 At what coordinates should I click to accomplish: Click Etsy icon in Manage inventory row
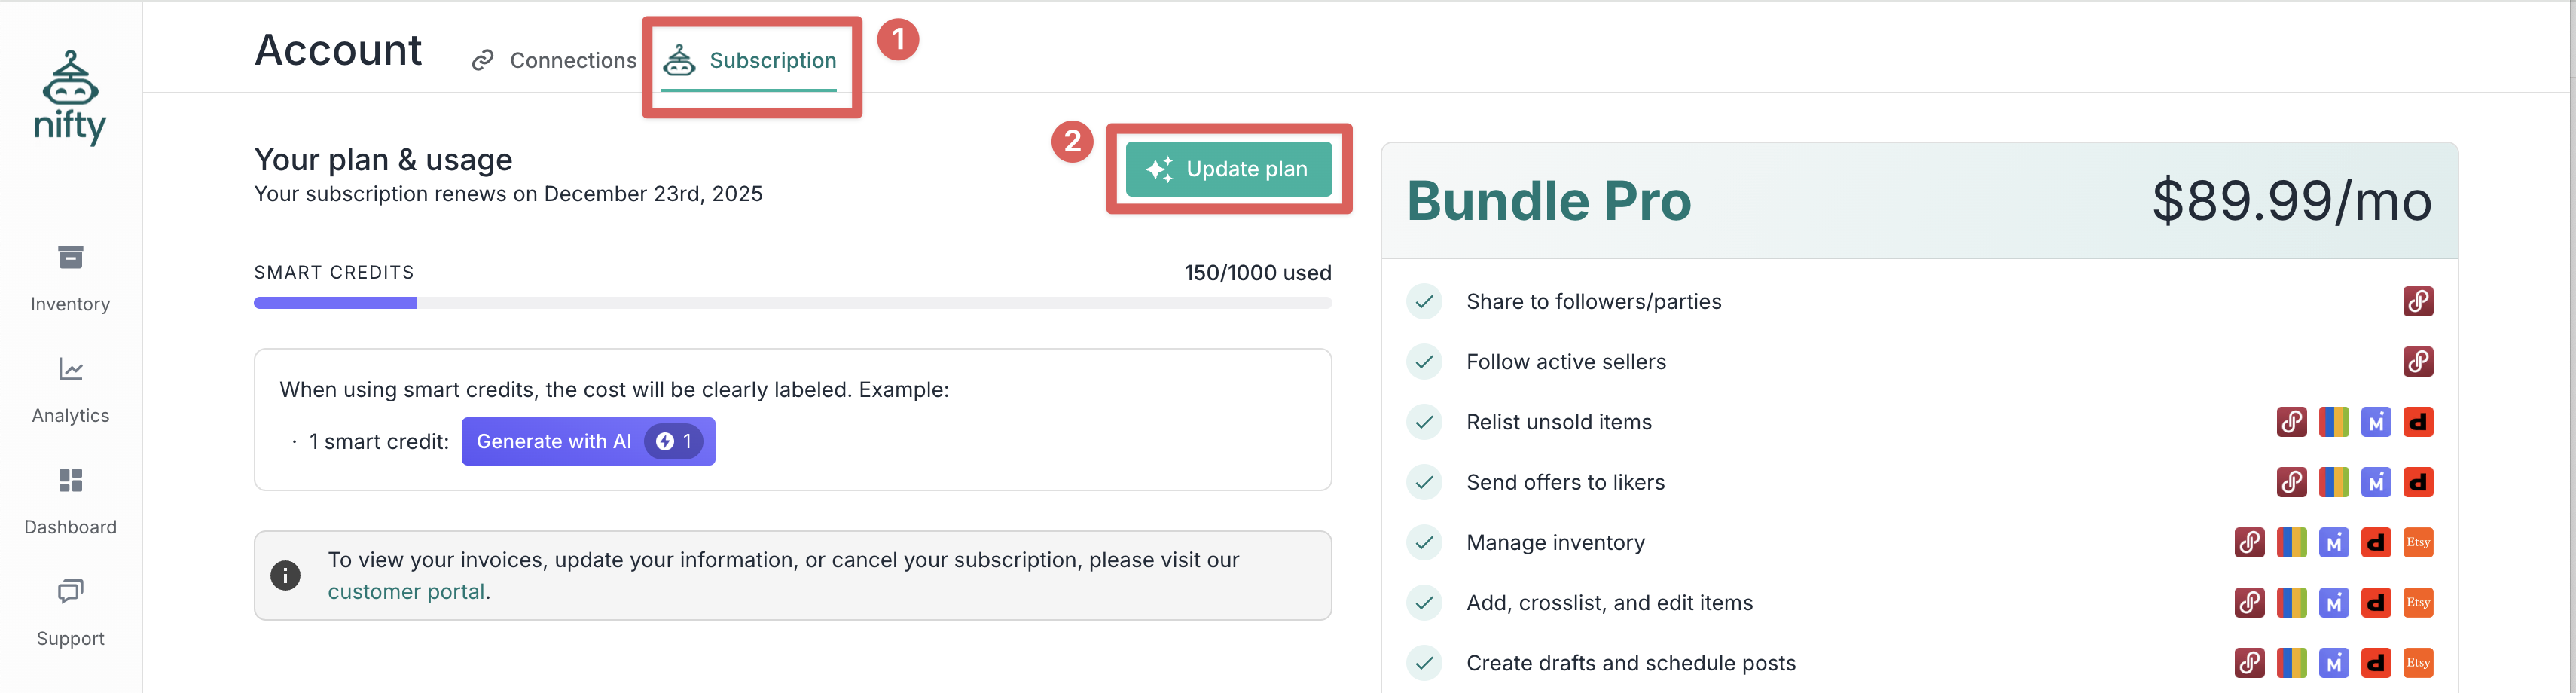point(2417,542)
